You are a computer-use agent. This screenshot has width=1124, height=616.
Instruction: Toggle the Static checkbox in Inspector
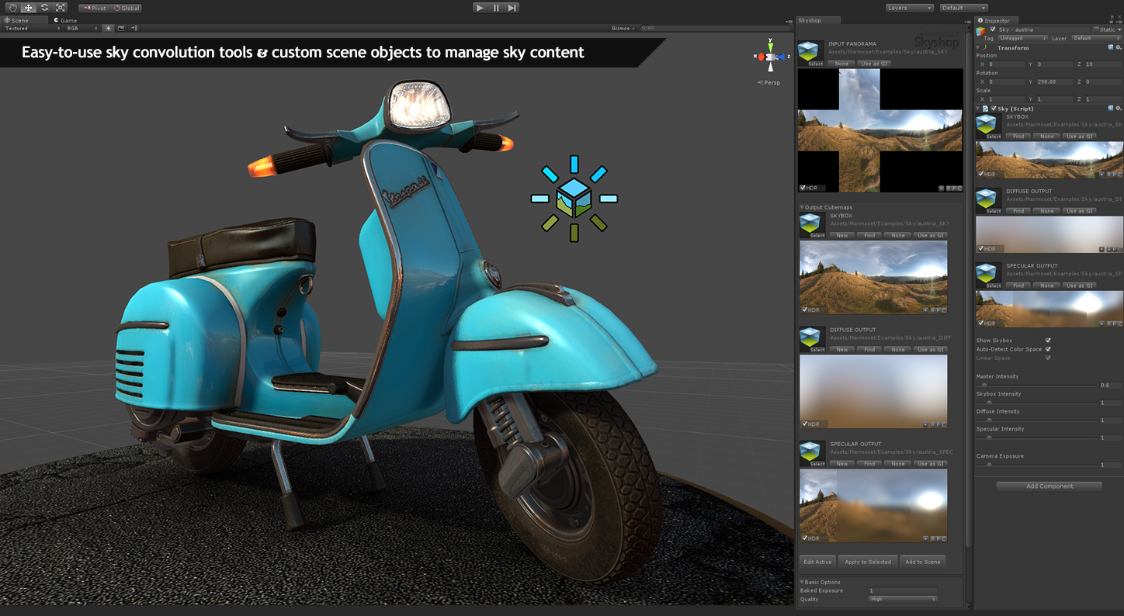tap(1096, 29)
